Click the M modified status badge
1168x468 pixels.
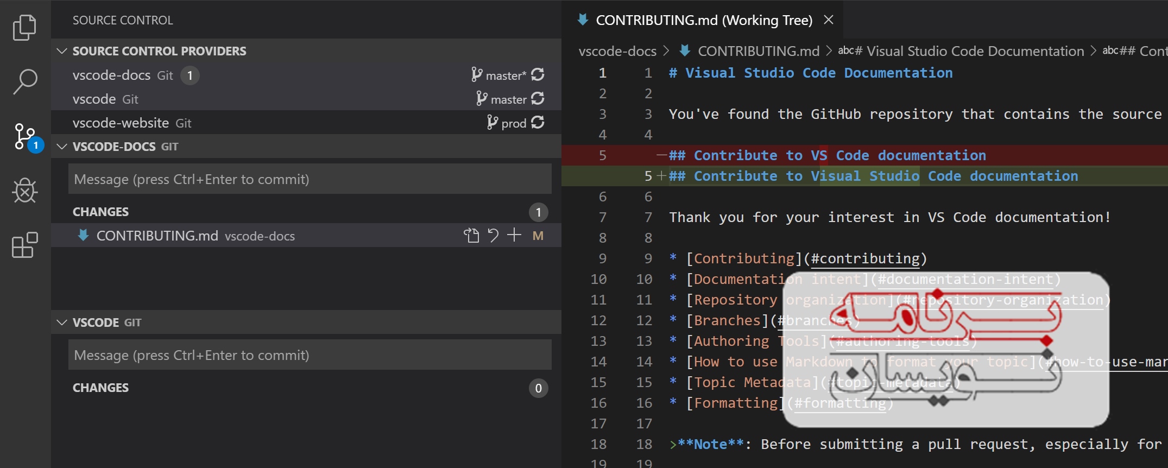(538, 236)
